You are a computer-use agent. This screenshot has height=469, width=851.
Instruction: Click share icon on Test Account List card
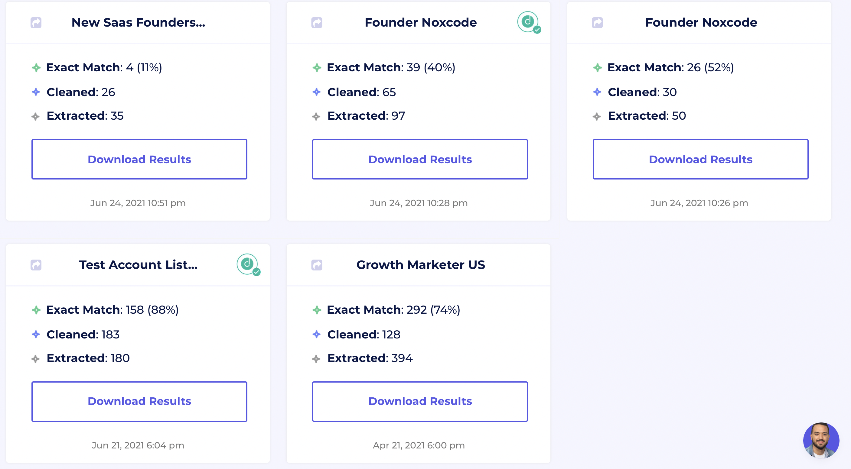[36, 265]
